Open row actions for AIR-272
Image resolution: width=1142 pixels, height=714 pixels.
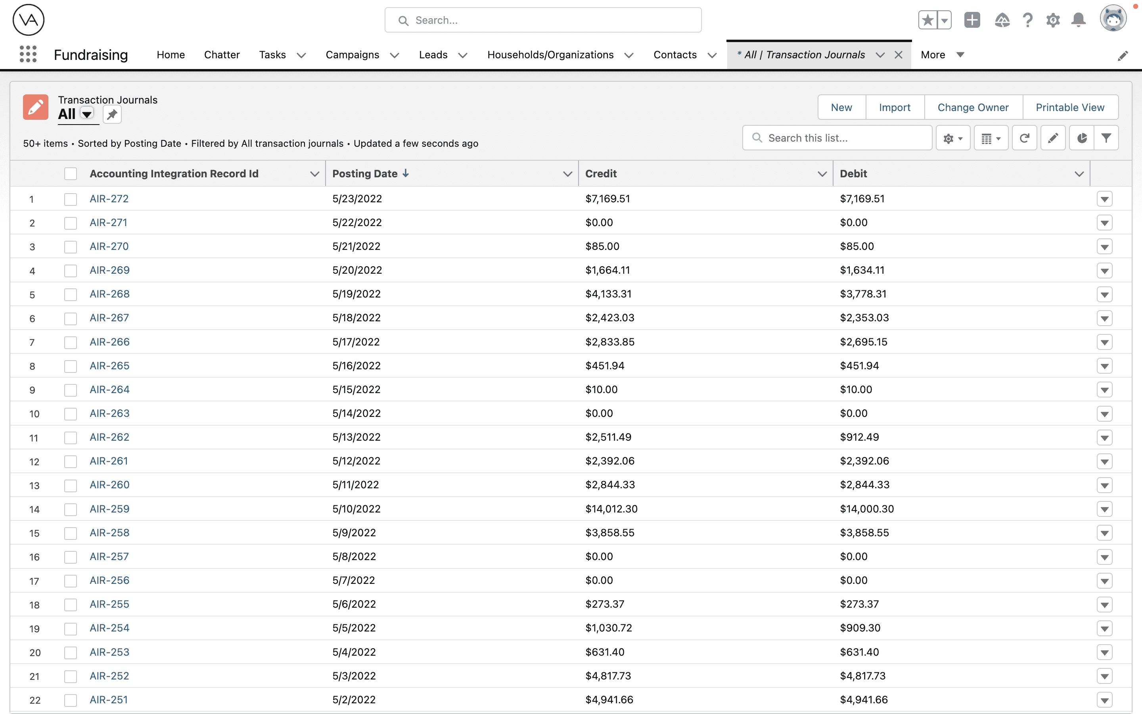[x=1104, y=199]
